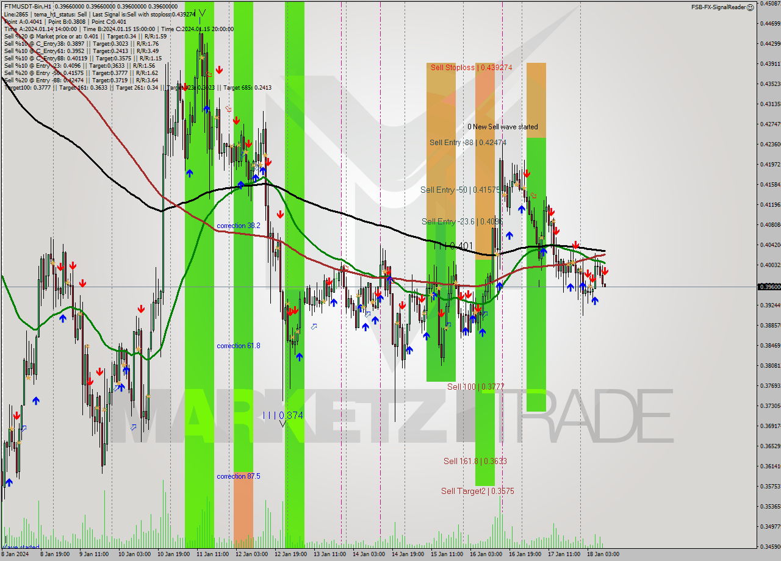The width and height of the screenshot is (781, 561).
Task: Select the 'Sell Target2 | 0.3575' label
Action: (x=478, y=491)
